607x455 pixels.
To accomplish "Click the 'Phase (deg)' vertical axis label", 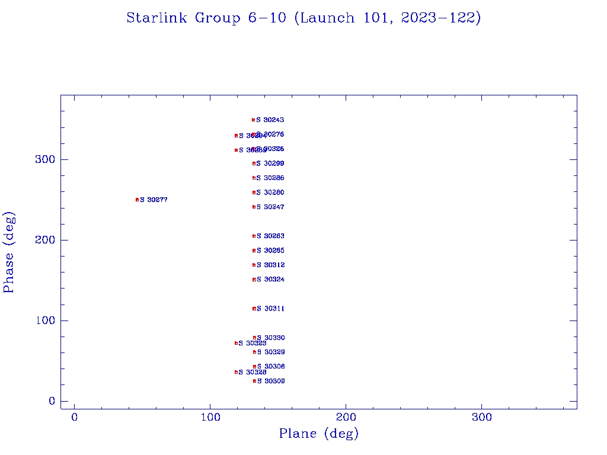I will pyautogui.click(x=8, y=252).
